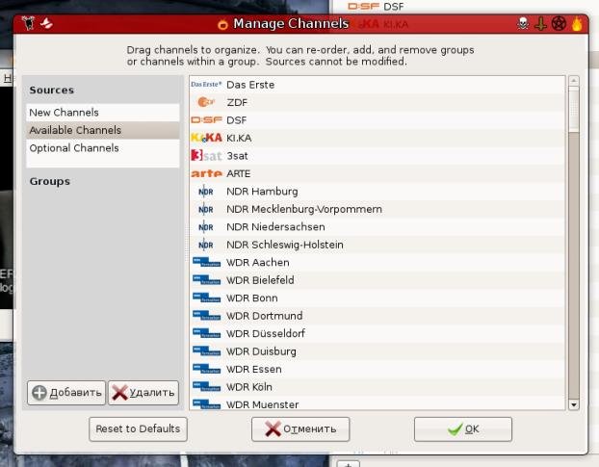This screenshot has height=467, width=599.
Task: Select WDR Düsseldorf channel name
Action: tap(266, 333)
